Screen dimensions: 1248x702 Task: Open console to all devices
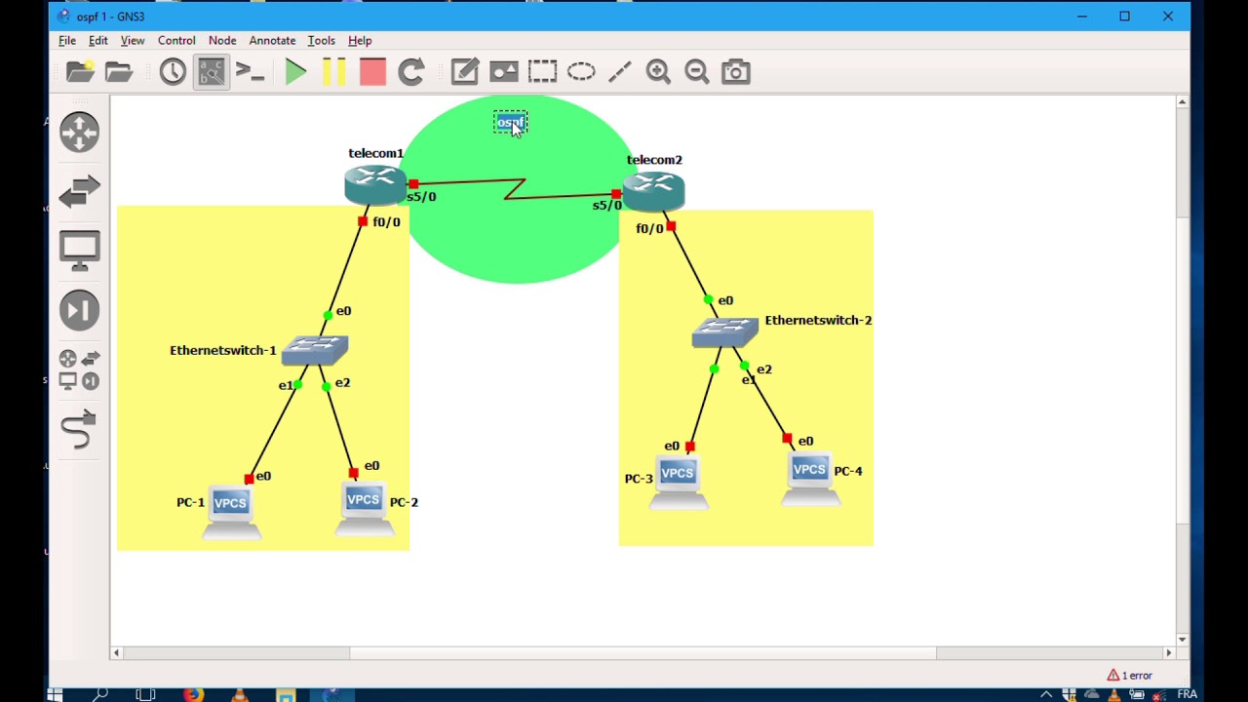pos(251,71)
